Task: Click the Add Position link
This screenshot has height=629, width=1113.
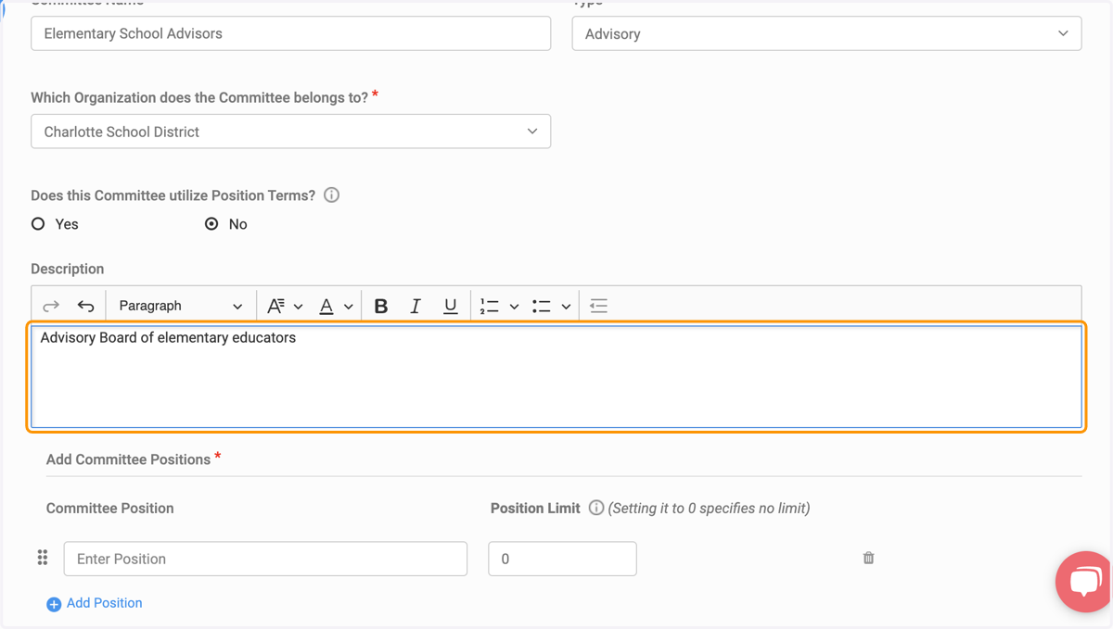Action: [104, 603]
